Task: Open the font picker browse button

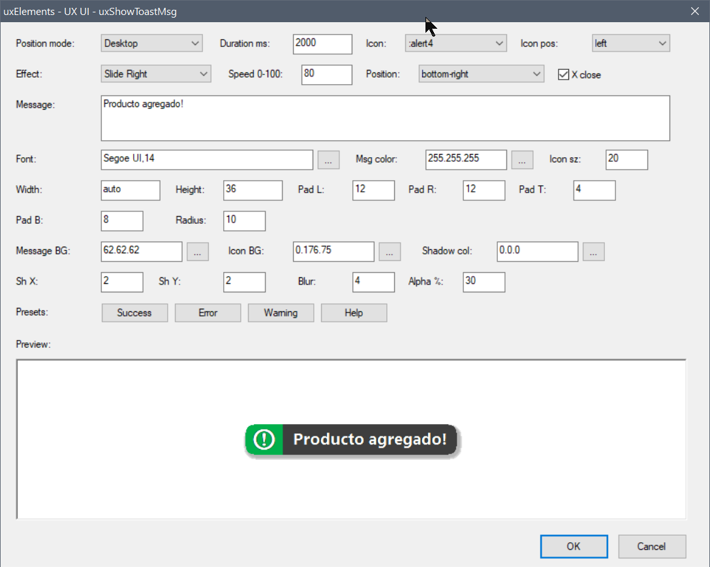Action: tap(328, 161)
